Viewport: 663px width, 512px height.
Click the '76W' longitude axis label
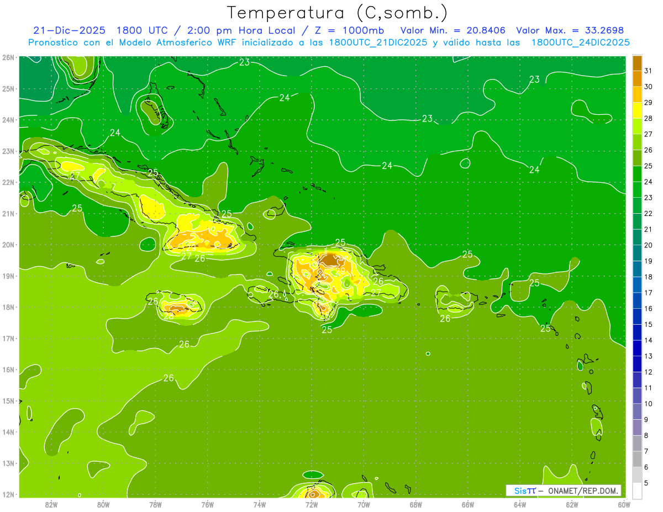click(207, 504)
